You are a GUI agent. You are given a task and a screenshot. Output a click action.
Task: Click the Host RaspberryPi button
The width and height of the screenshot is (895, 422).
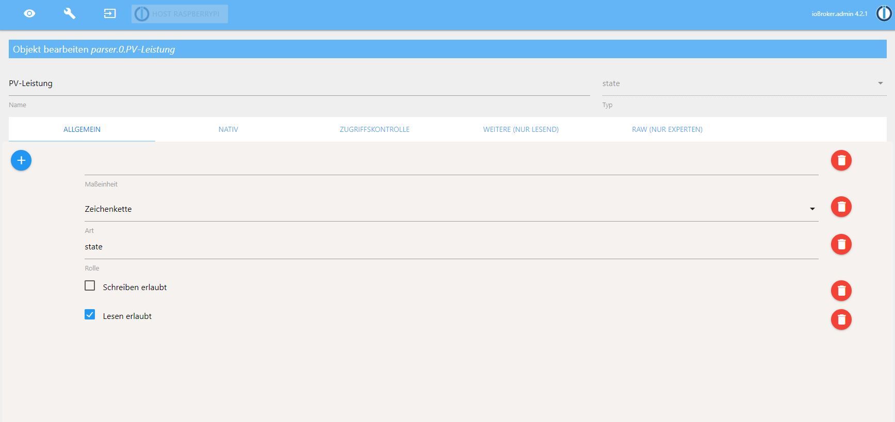[180, 14]
